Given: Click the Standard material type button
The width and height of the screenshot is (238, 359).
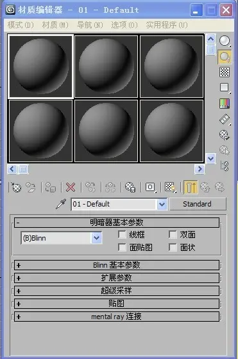Looking at the screenshot, I should pos(198,204).
